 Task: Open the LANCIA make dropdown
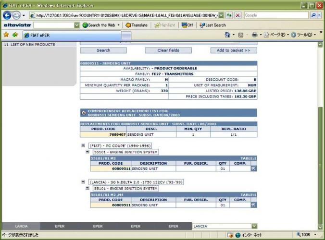254,226
